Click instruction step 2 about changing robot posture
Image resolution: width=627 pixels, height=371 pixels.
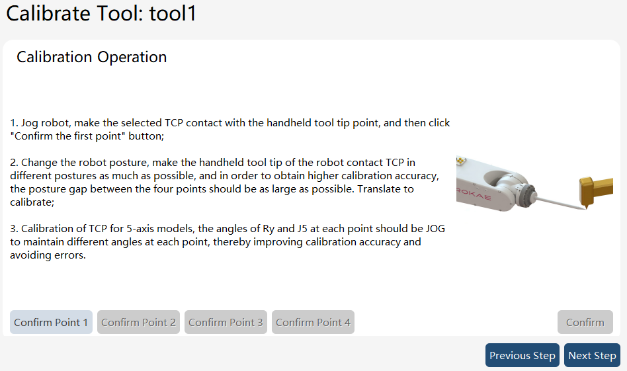coord(225,182)
